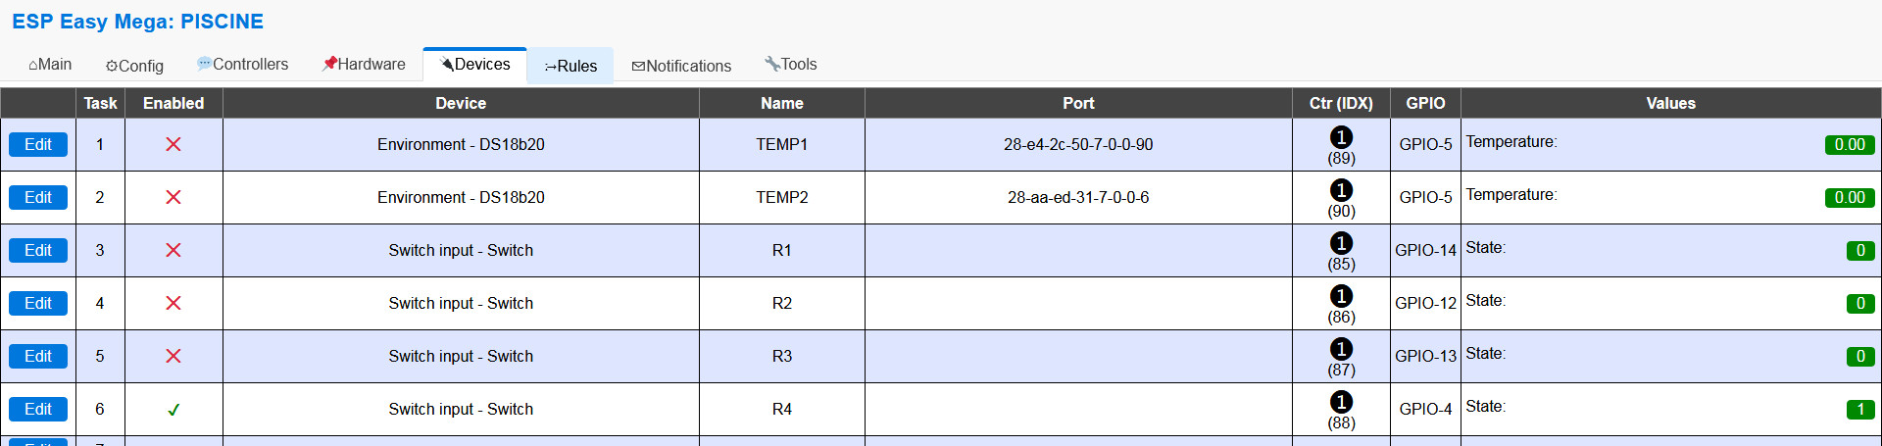Switch to the Config tab
Image resolution: width=1882 pixels, height=446 pixels.
(134, 66)
